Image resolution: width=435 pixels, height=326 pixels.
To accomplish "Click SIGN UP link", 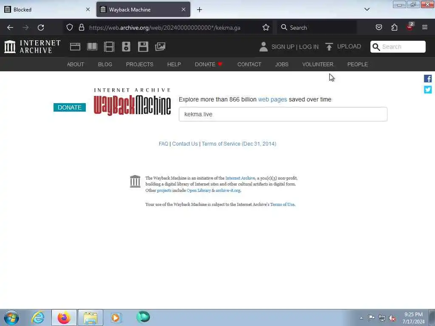I will 283,47.
